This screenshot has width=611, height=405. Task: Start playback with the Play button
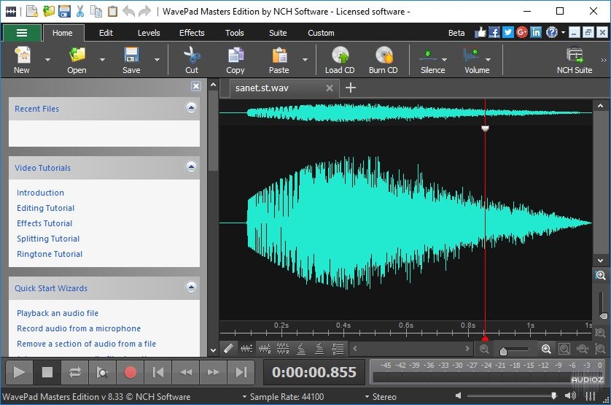point(20,372)
